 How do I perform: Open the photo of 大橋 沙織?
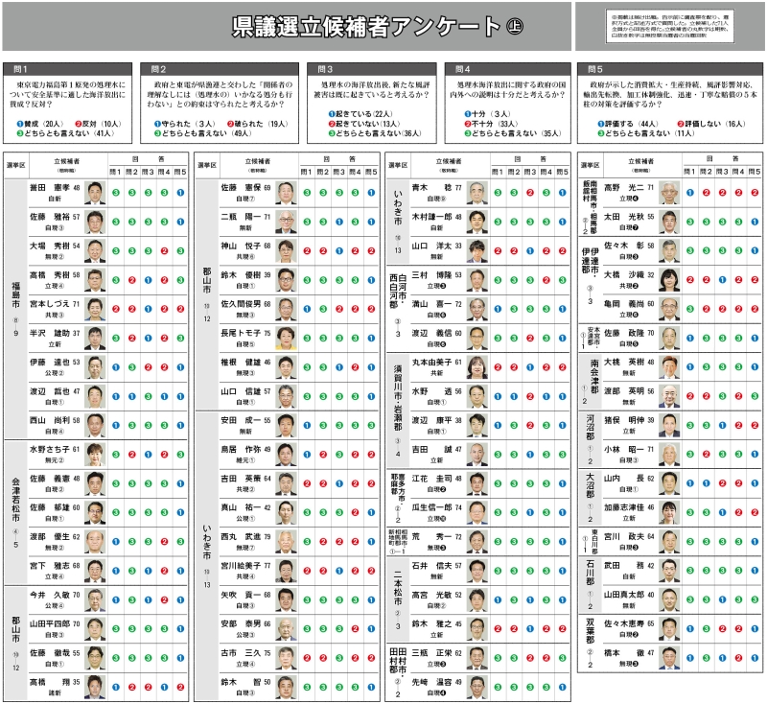[669, 280]
